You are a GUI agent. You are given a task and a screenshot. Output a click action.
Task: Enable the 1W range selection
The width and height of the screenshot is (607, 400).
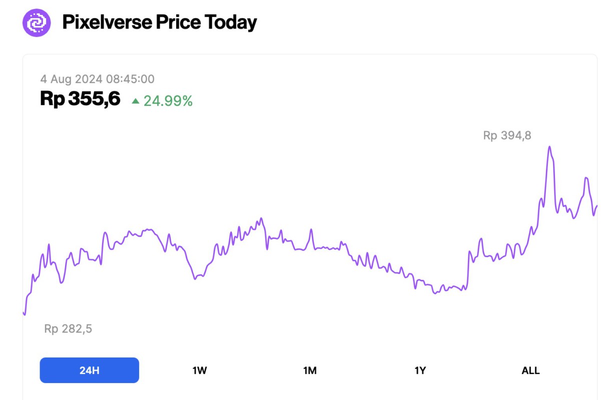200,370
